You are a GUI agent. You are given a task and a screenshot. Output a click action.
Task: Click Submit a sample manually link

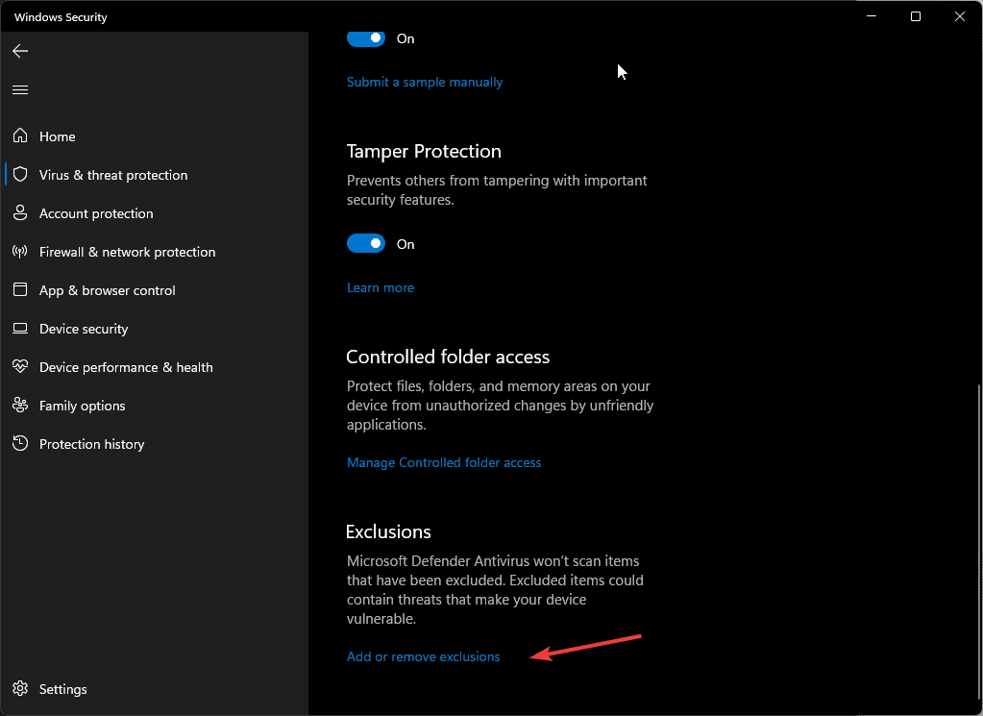425,82
